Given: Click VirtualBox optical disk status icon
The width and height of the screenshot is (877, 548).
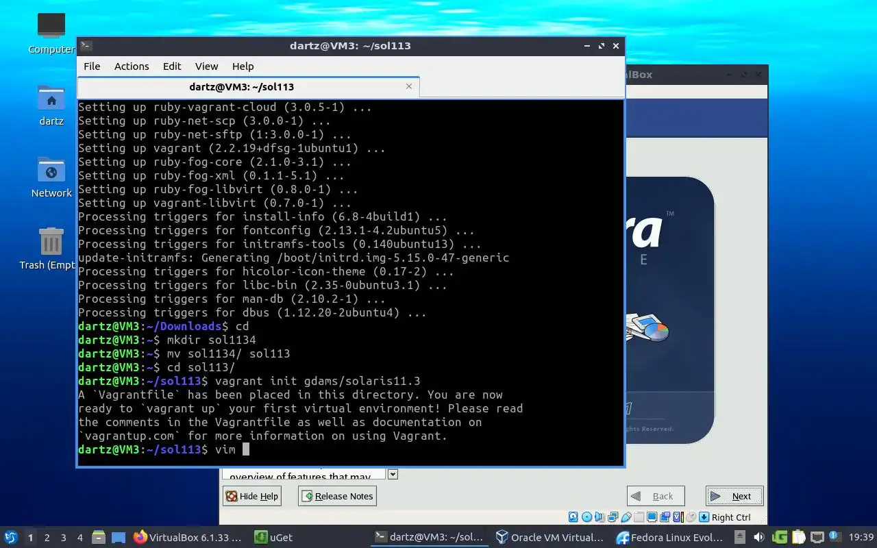Looking at the screenshot, I should 586,517.
